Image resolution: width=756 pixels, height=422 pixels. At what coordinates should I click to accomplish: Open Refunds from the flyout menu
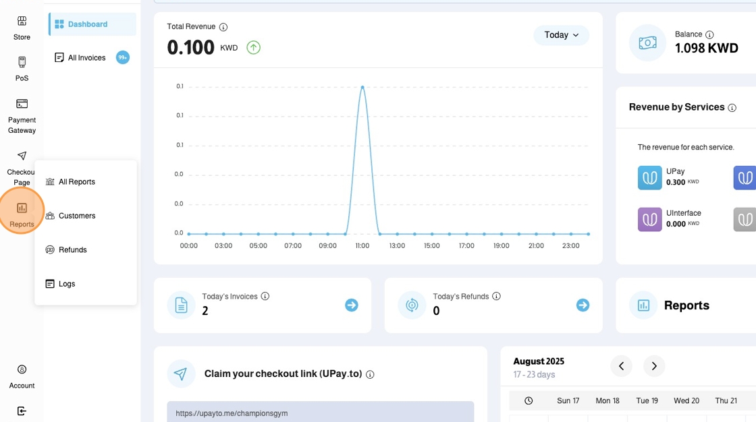(x=72, y=250)
